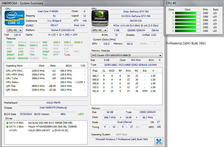The width and height of the screenshot is (224, 147).
Task: Expand the Corsair memory module dropdown
Action: point(126,55)
